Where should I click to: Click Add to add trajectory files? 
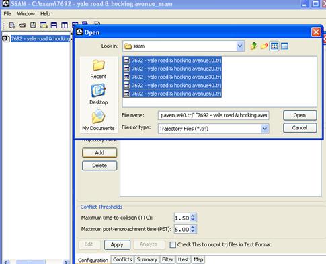pos(99,153)
